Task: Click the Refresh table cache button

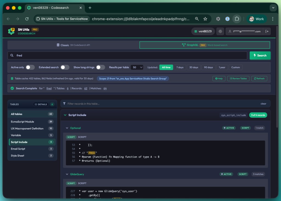Action: tap(259, 79)
